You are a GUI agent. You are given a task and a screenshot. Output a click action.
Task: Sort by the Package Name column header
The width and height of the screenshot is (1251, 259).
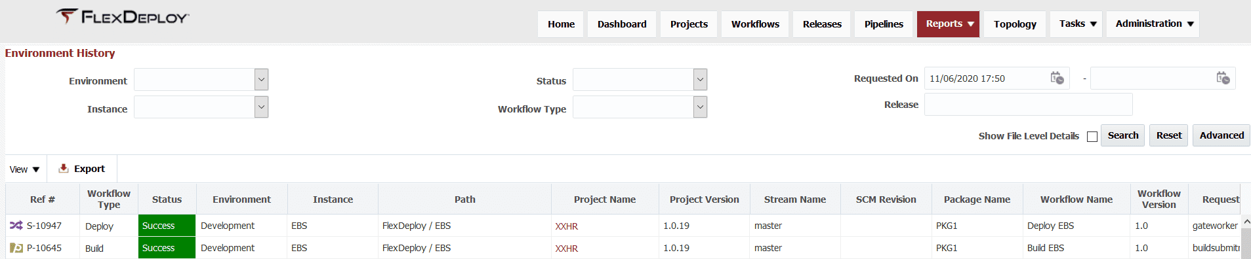(x=977, y=199)
